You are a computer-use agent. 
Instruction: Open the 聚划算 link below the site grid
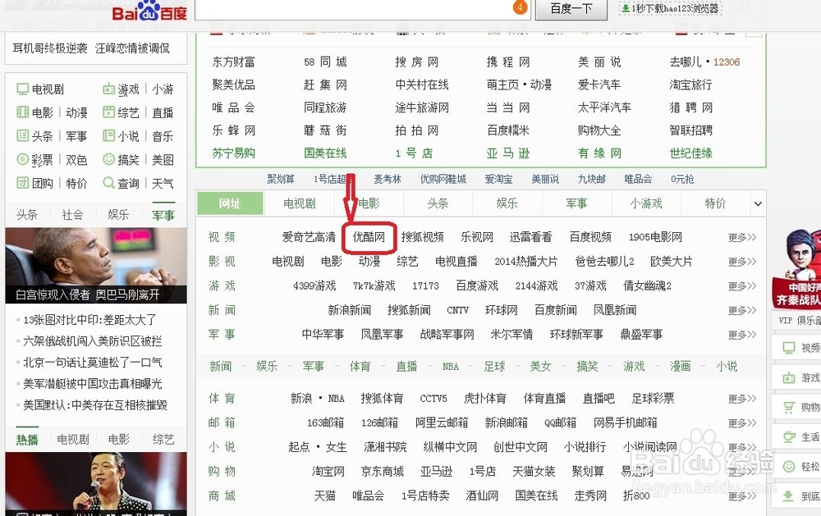(281, 179)
